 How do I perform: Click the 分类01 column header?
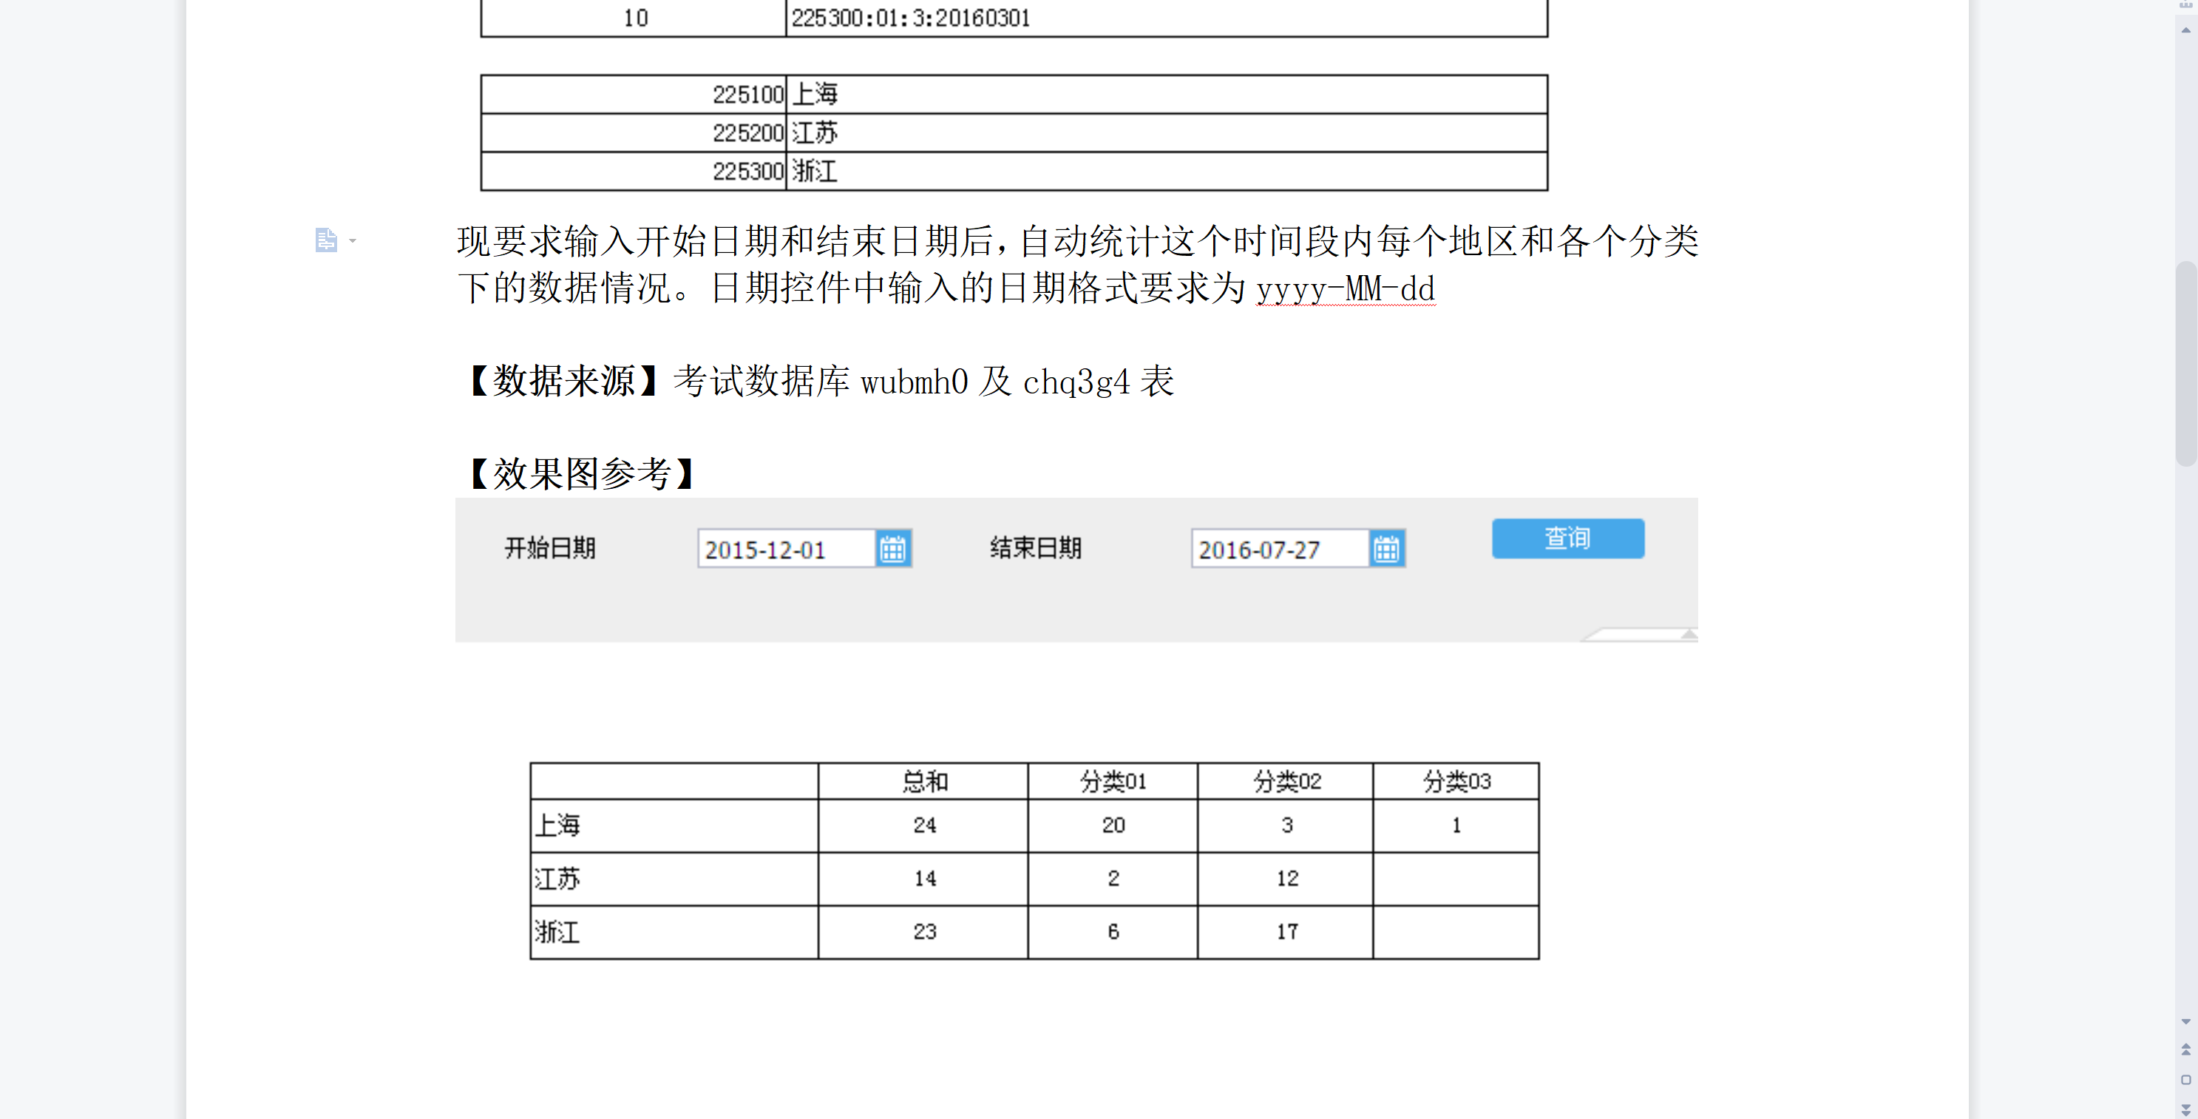click(1113, 781)
